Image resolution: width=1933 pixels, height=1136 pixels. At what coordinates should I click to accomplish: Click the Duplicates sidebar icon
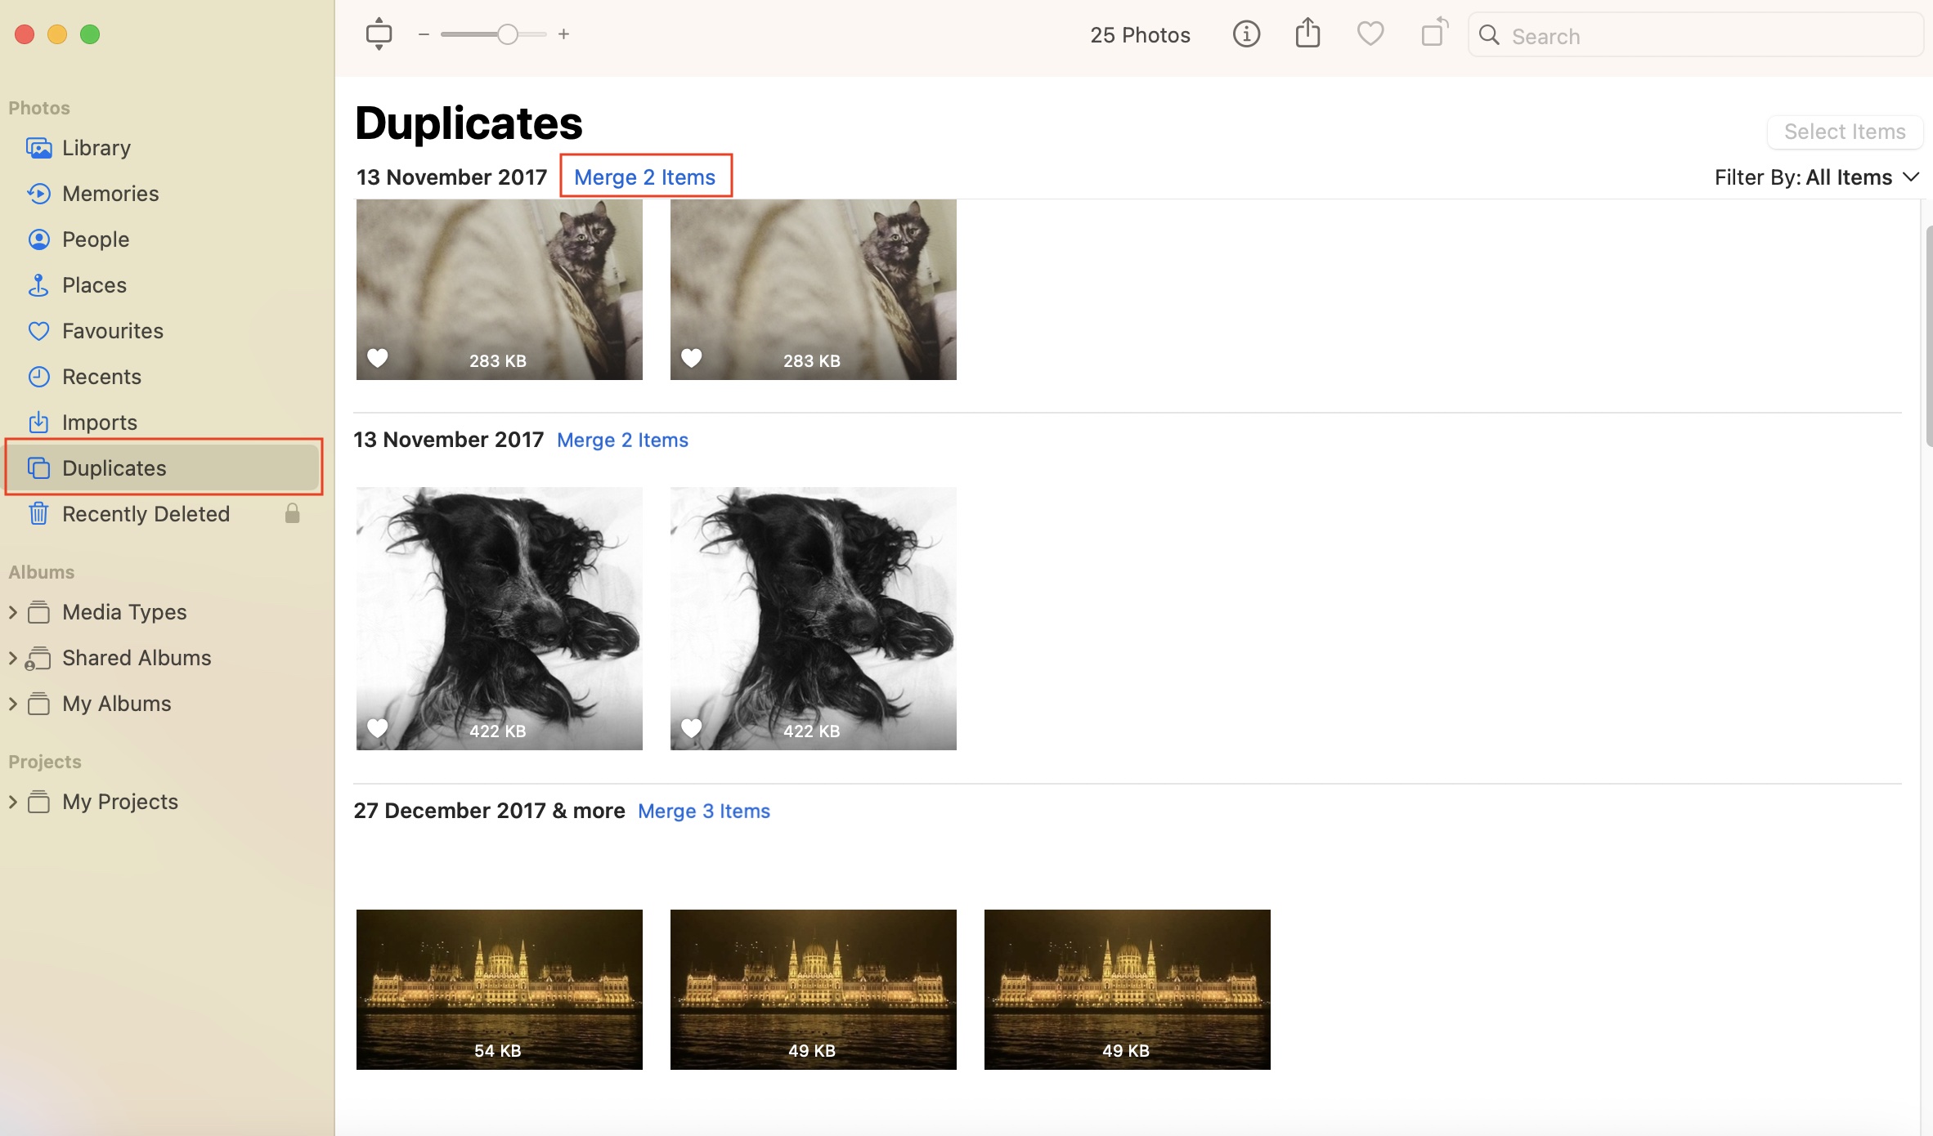(38, 468)
